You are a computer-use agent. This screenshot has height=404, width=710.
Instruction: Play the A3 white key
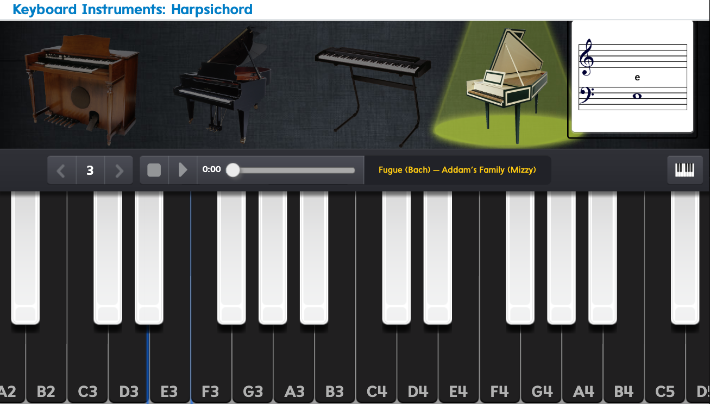coord(294,364)
